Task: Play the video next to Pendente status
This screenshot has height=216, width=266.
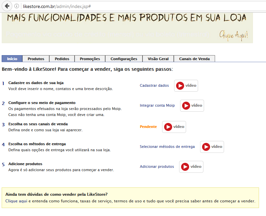Action: pos(174,127)
